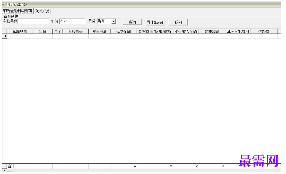Screen dimensions: 286x174
Task: Click the 装货费用/抹账/破损 column header
Action: [155, 32]
